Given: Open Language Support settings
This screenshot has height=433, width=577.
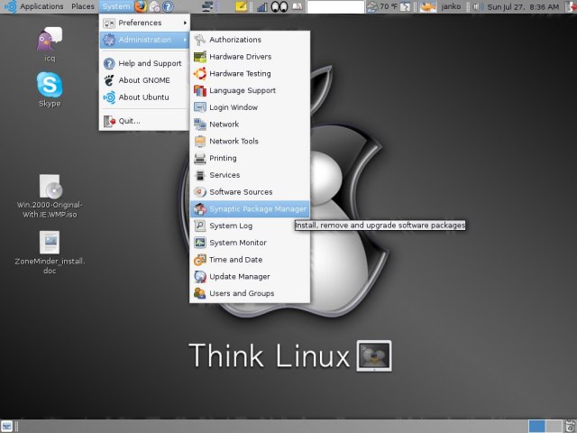Looking at the screenshot, I should point(250,90).
